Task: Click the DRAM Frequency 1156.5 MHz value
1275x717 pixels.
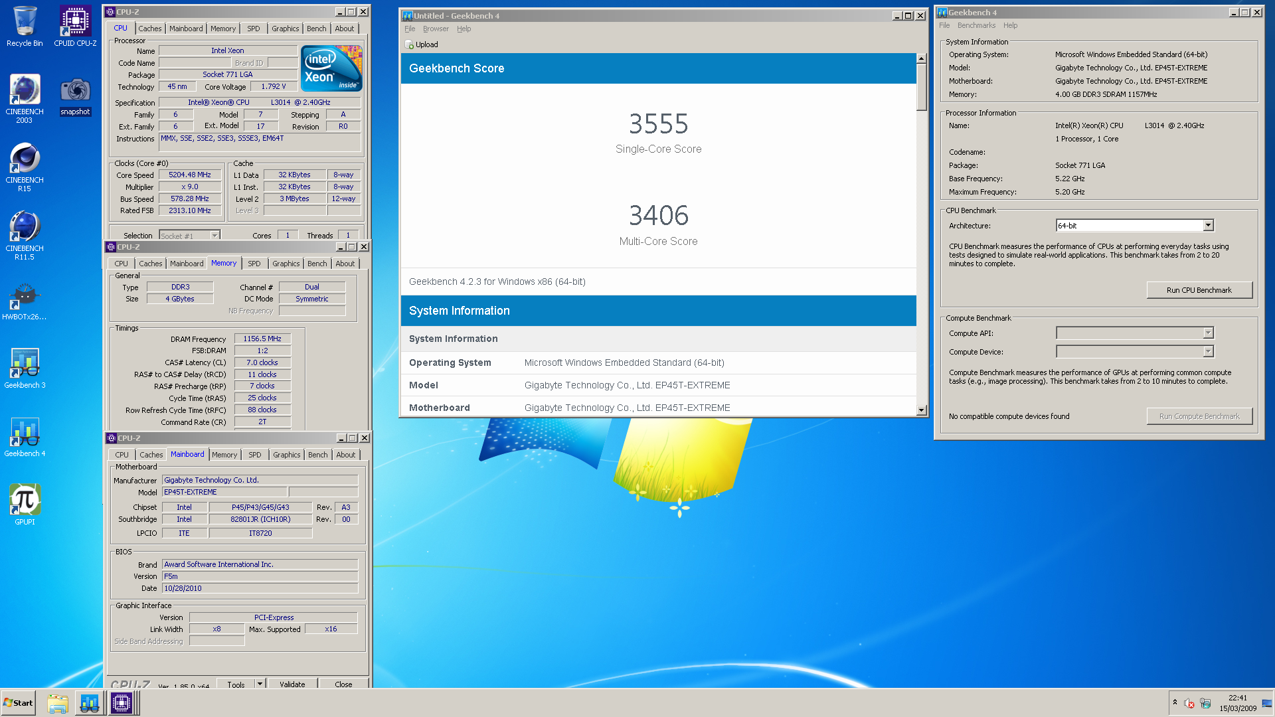Action: click(x=262, y=339)
